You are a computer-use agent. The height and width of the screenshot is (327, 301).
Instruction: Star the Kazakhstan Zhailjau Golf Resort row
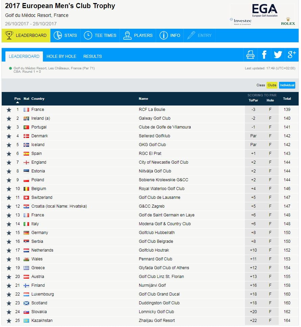click(x=9, y=321)
